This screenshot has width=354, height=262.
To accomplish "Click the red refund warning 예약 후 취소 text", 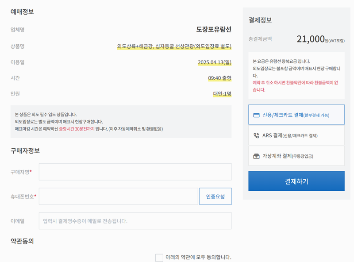I will coord(295,86).
